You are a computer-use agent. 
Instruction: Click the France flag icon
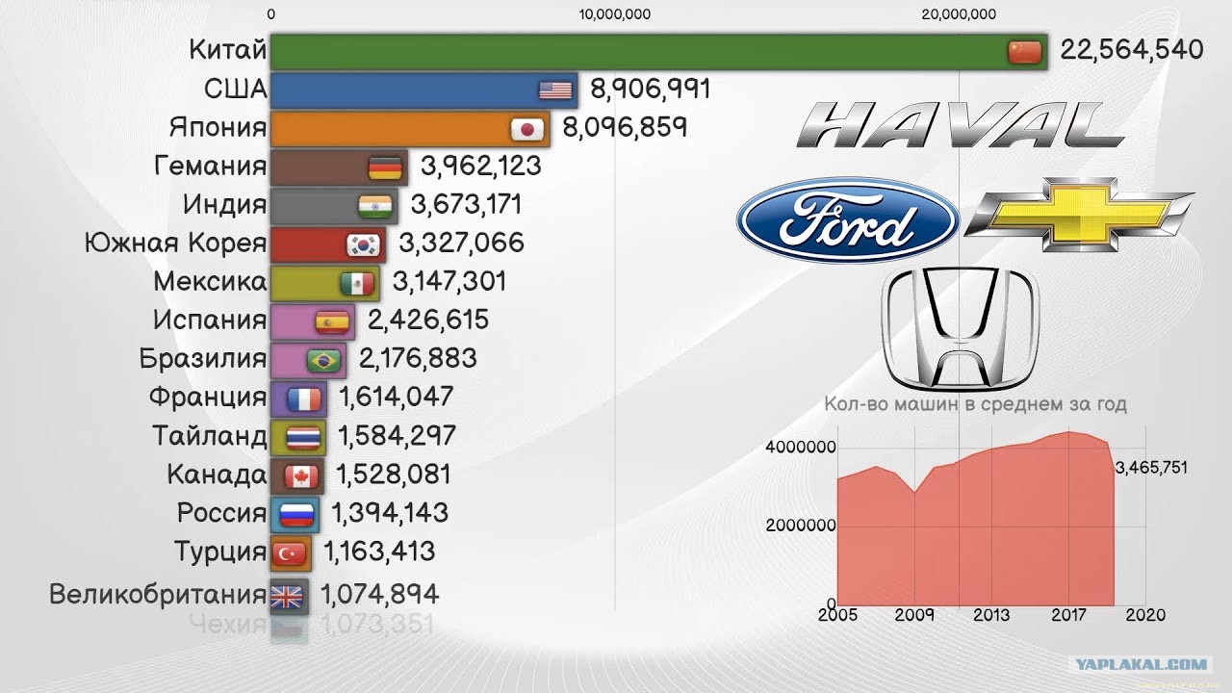[x=304, y=398]
